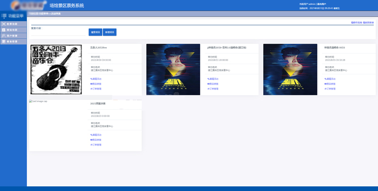378x191 pixels.
Task: Click the 搜索项目 button
Action: (95, 32)
